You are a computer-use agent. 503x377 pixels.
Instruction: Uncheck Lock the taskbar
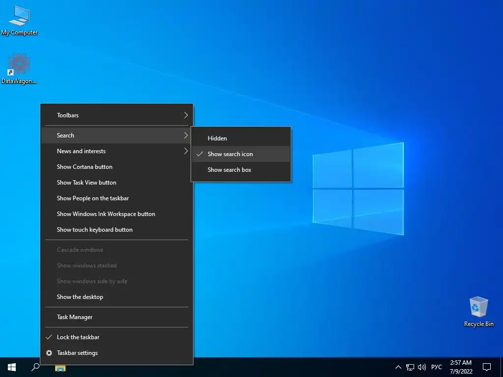click(117, 337)
